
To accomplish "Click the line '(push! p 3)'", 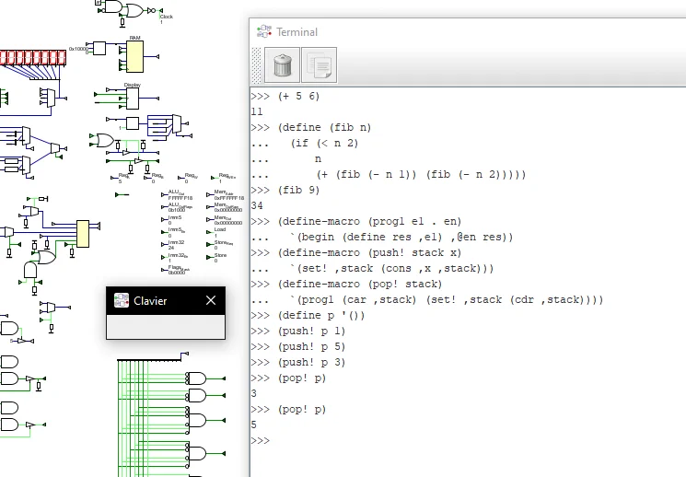I will 312,362.
